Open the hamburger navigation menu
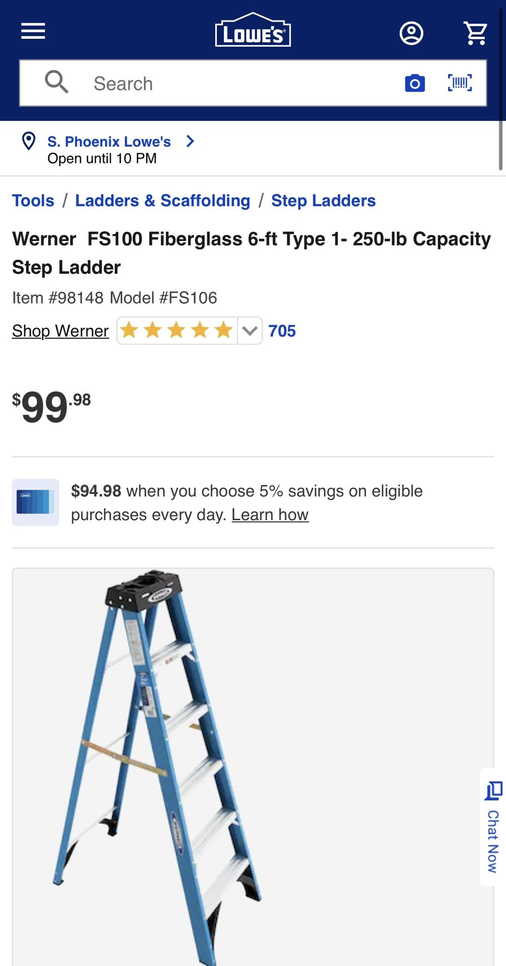Screen dimensions: 506x966 point(33,31)
